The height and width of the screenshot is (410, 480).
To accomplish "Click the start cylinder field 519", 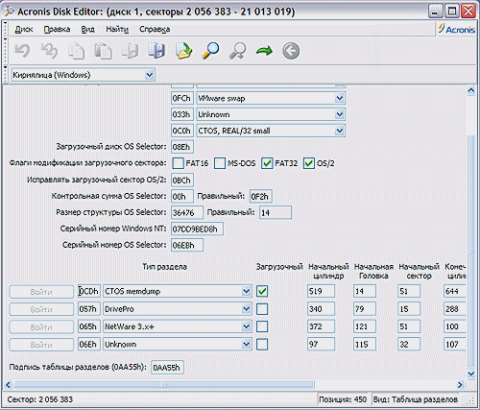I will pos(321,291).
